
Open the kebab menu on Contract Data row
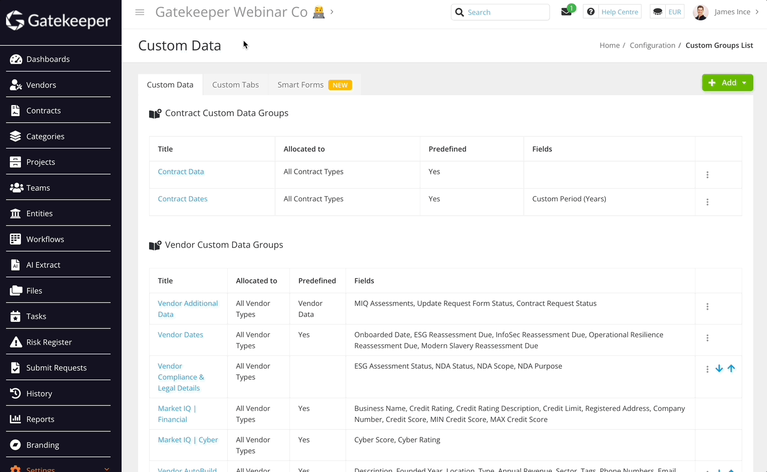click(x=707, y=174)
